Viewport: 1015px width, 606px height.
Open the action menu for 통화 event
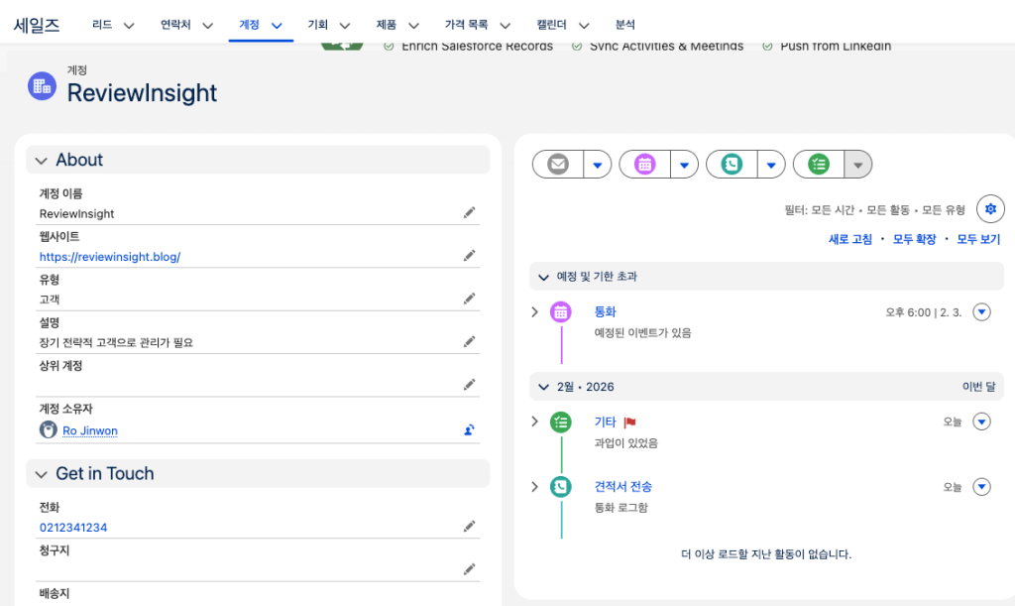pyautogui.click(x=981, y=312)
